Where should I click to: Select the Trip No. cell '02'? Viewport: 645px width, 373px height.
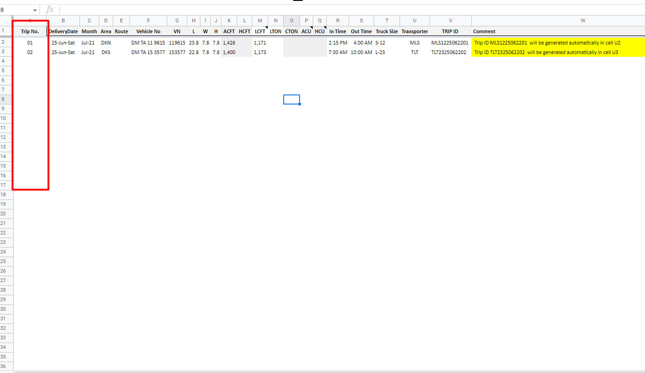30,52
